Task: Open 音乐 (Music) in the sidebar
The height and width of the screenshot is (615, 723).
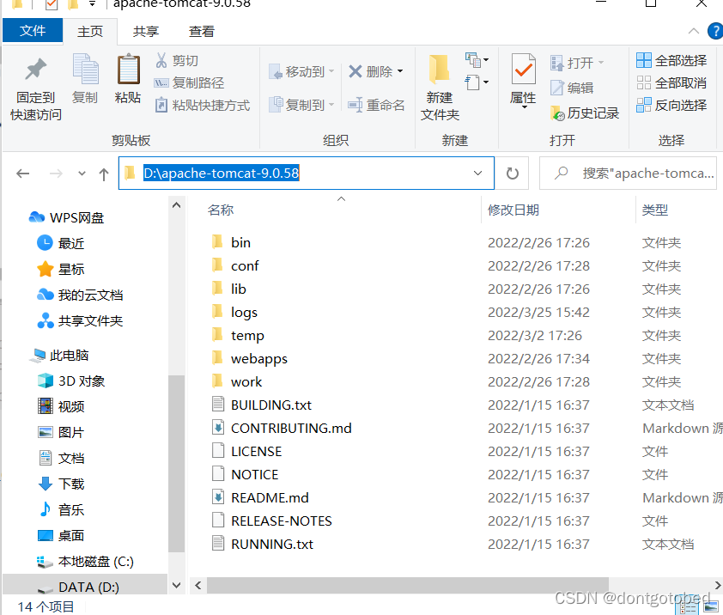Action: [60, 510]
